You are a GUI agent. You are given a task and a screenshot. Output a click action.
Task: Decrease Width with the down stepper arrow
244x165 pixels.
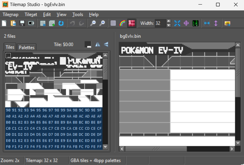coord(169,25)
